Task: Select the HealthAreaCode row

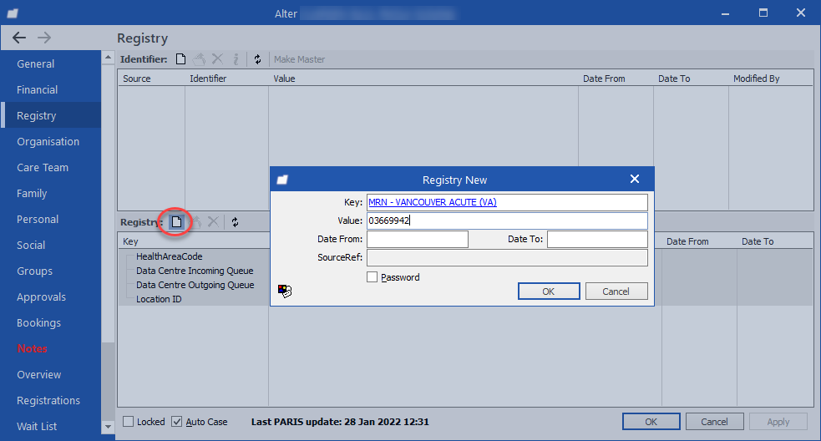Action: pos(169,256)
